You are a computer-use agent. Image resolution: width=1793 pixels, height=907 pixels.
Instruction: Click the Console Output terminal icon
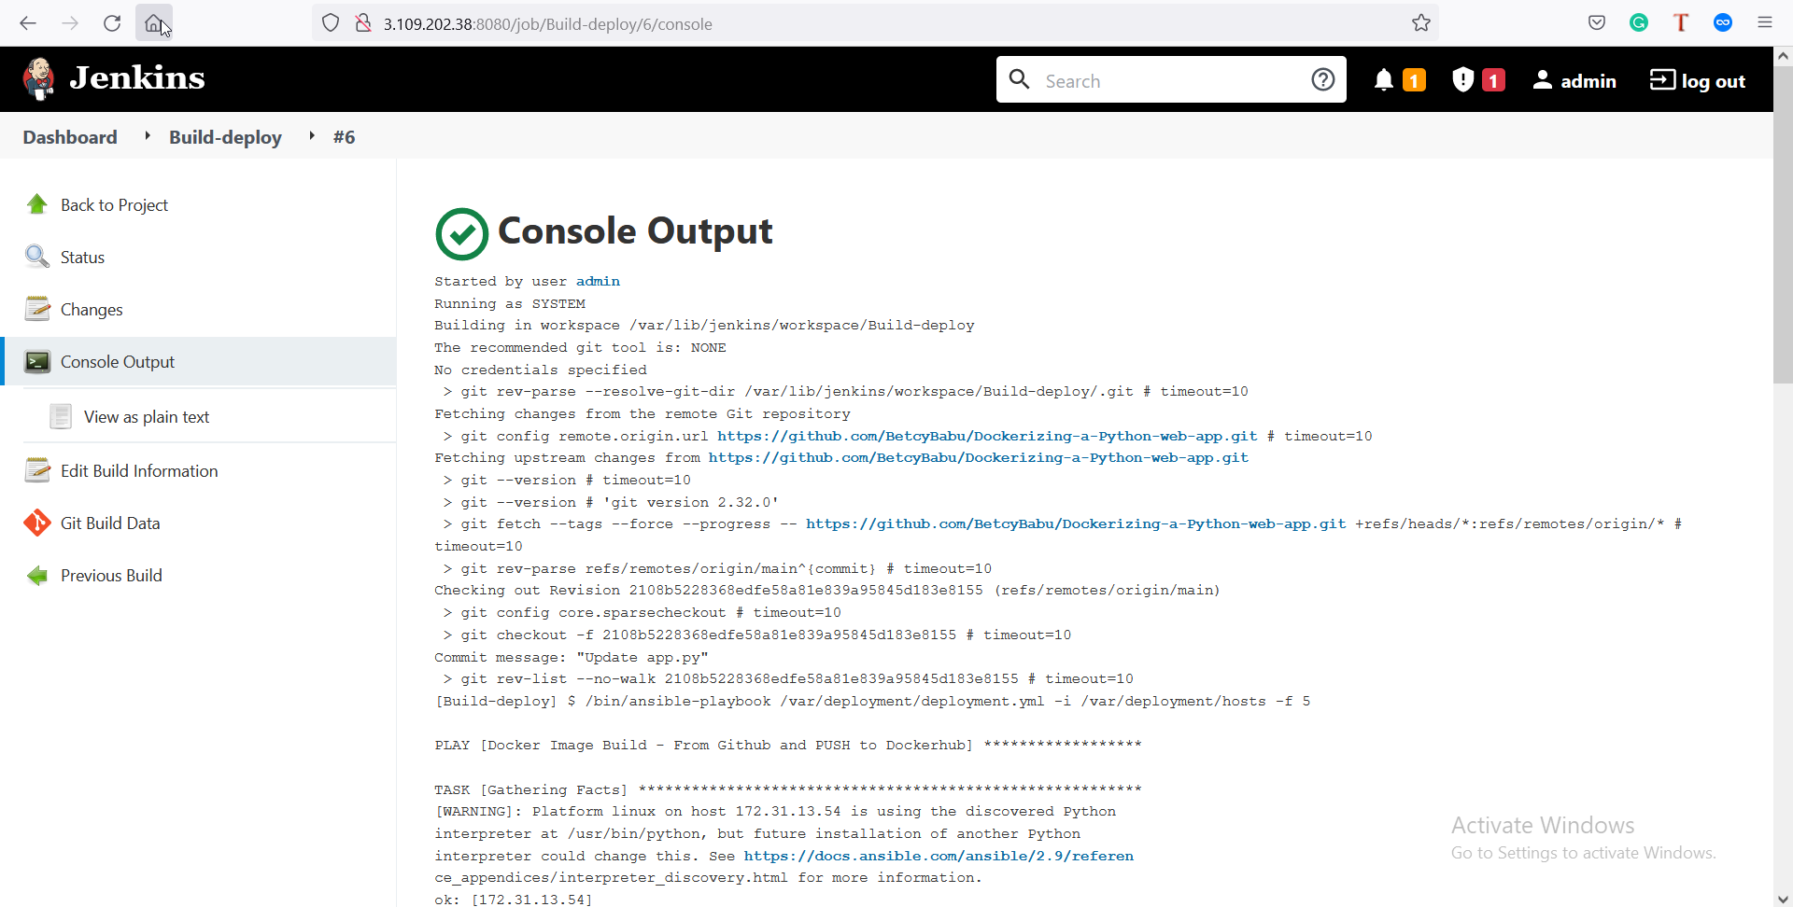[36, 361]
